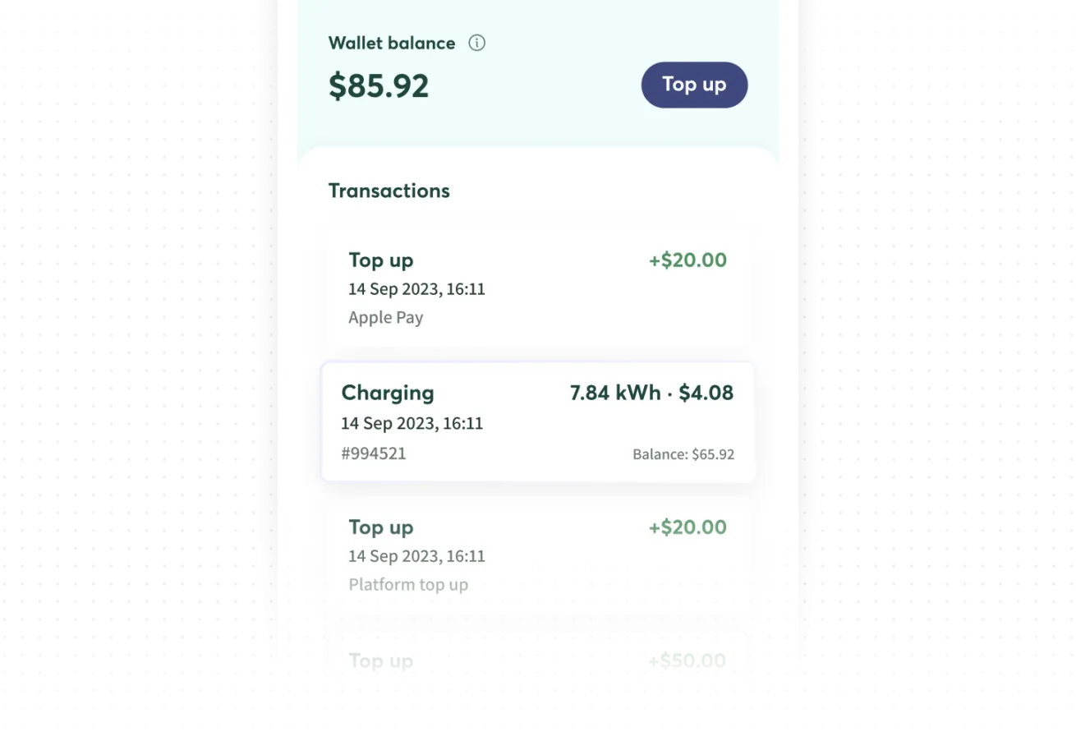The image size is (1076, 741).
Task: Open the Apple Pay top up transaction
Action: 537,288
